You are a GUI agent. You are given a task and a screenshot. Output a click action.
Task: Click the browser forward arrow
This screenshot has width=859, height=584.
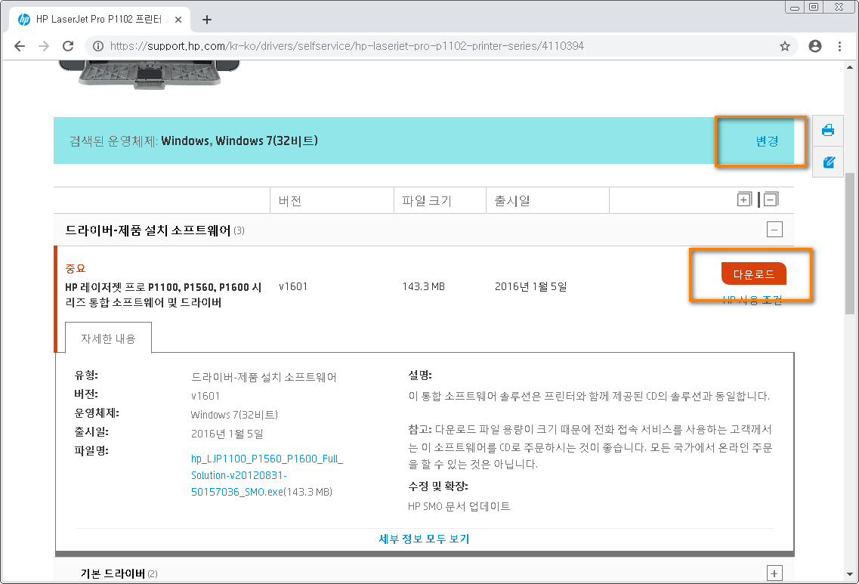pyautogui.click(x=44, y=46)
